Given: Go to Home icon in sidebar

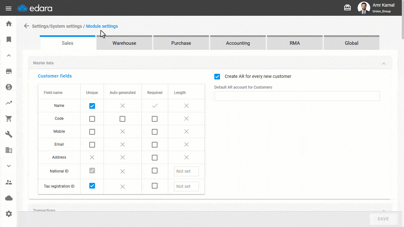Looking at the screenshot, I should click(x=9, y=24).
